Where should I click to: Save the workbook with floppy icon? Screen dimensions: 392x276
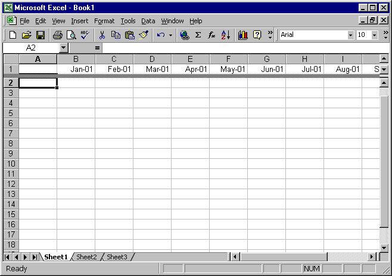coord(41,35)
